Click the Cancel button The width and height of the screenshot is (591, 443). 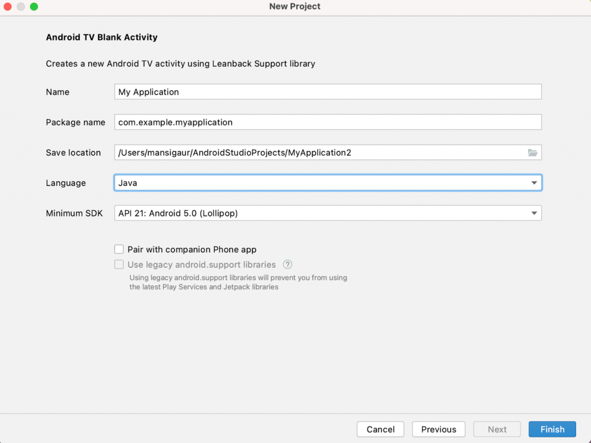coord(380,429)
